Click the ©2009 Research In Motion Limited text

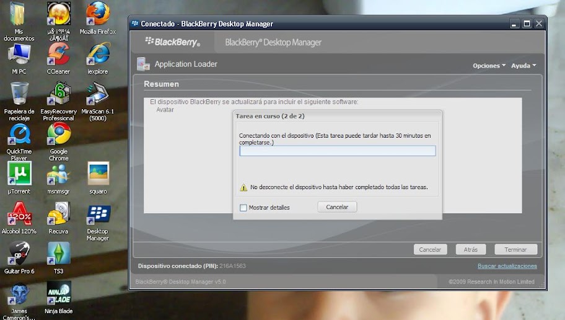pyautogui.click(x=491, y=282)
